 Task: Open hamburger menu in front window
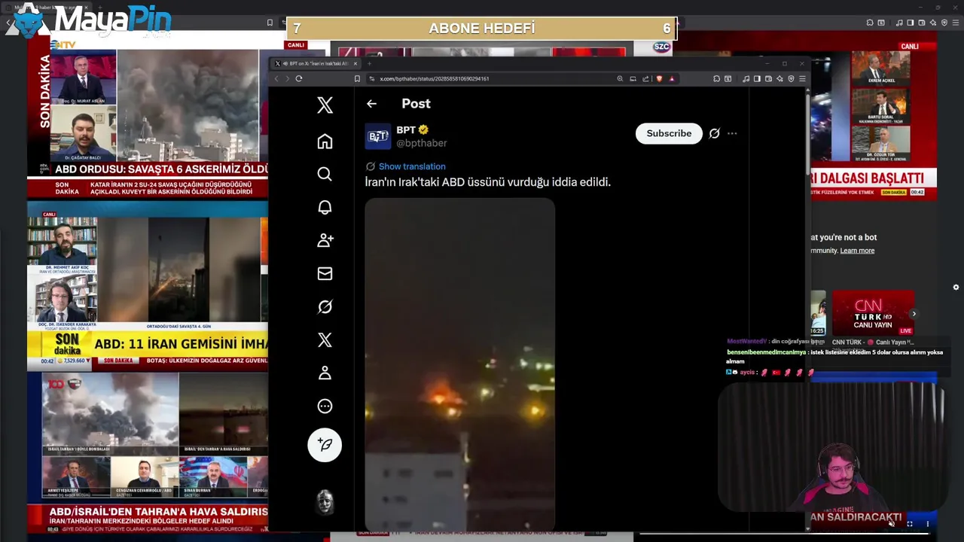(802, 78)
